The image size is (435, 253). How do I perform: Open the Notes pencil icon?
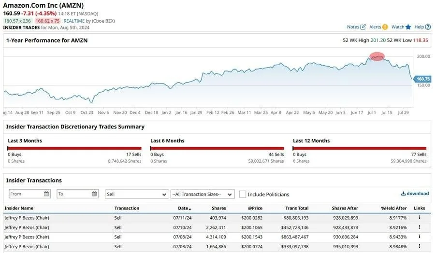363,27
